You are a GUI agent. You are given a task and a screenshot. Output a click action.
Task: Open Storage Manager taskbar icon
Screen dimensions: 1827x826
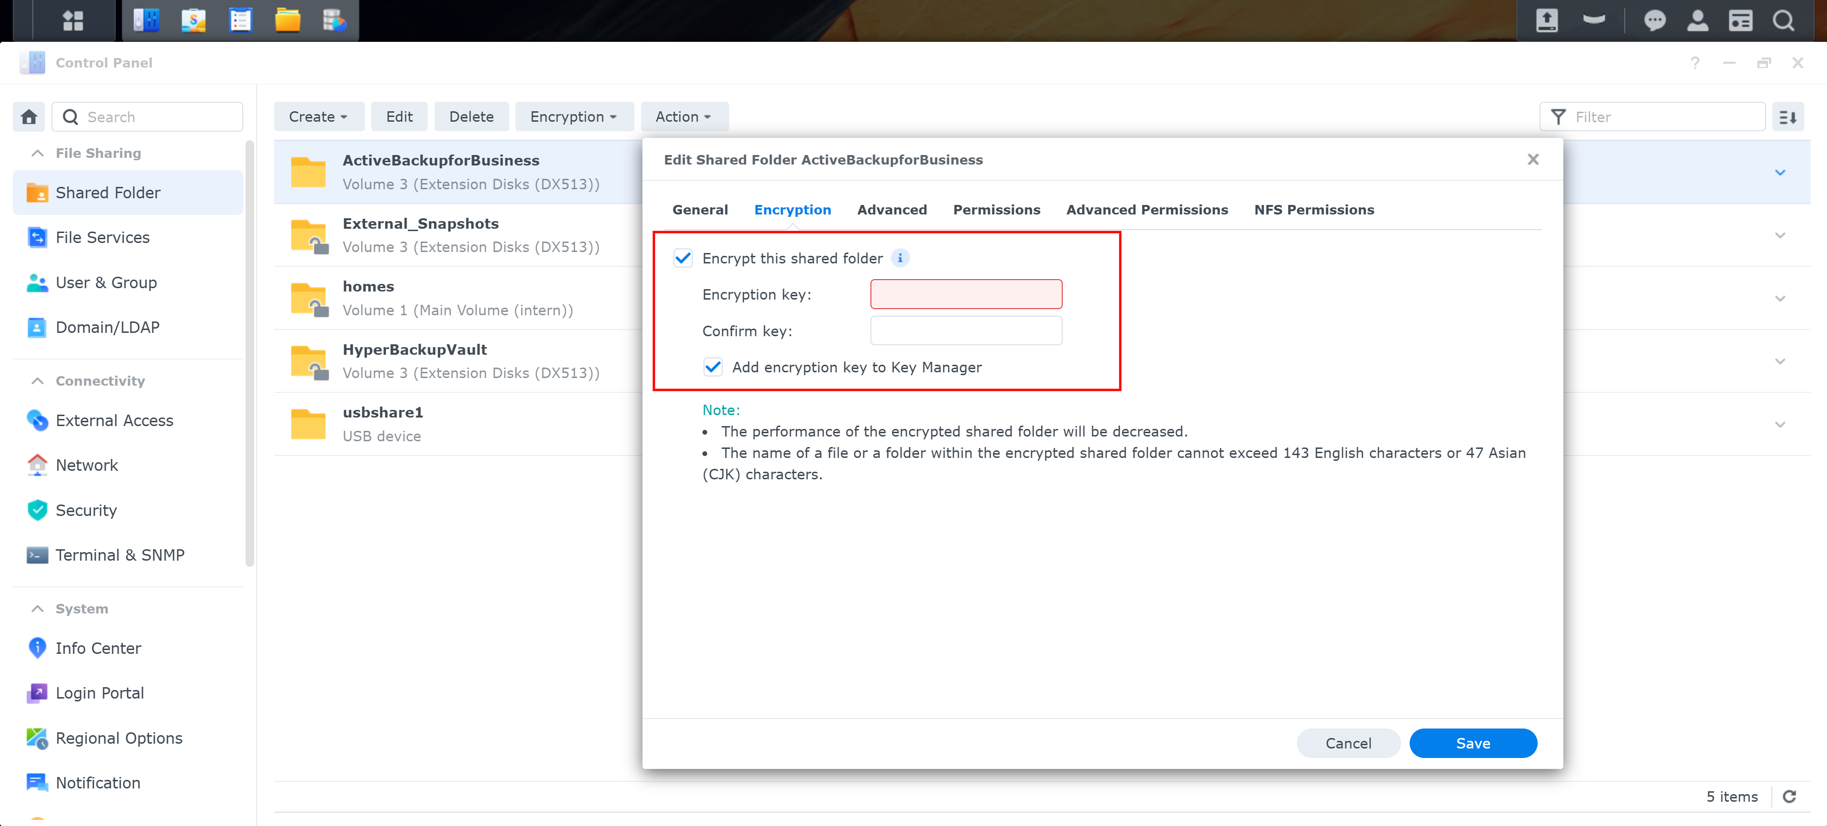(334, 20)
